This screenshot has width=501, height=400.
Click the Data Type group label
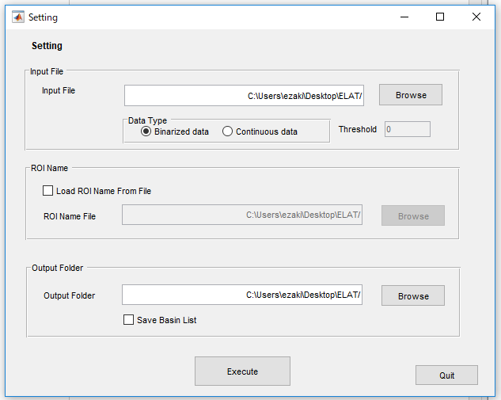147,120
